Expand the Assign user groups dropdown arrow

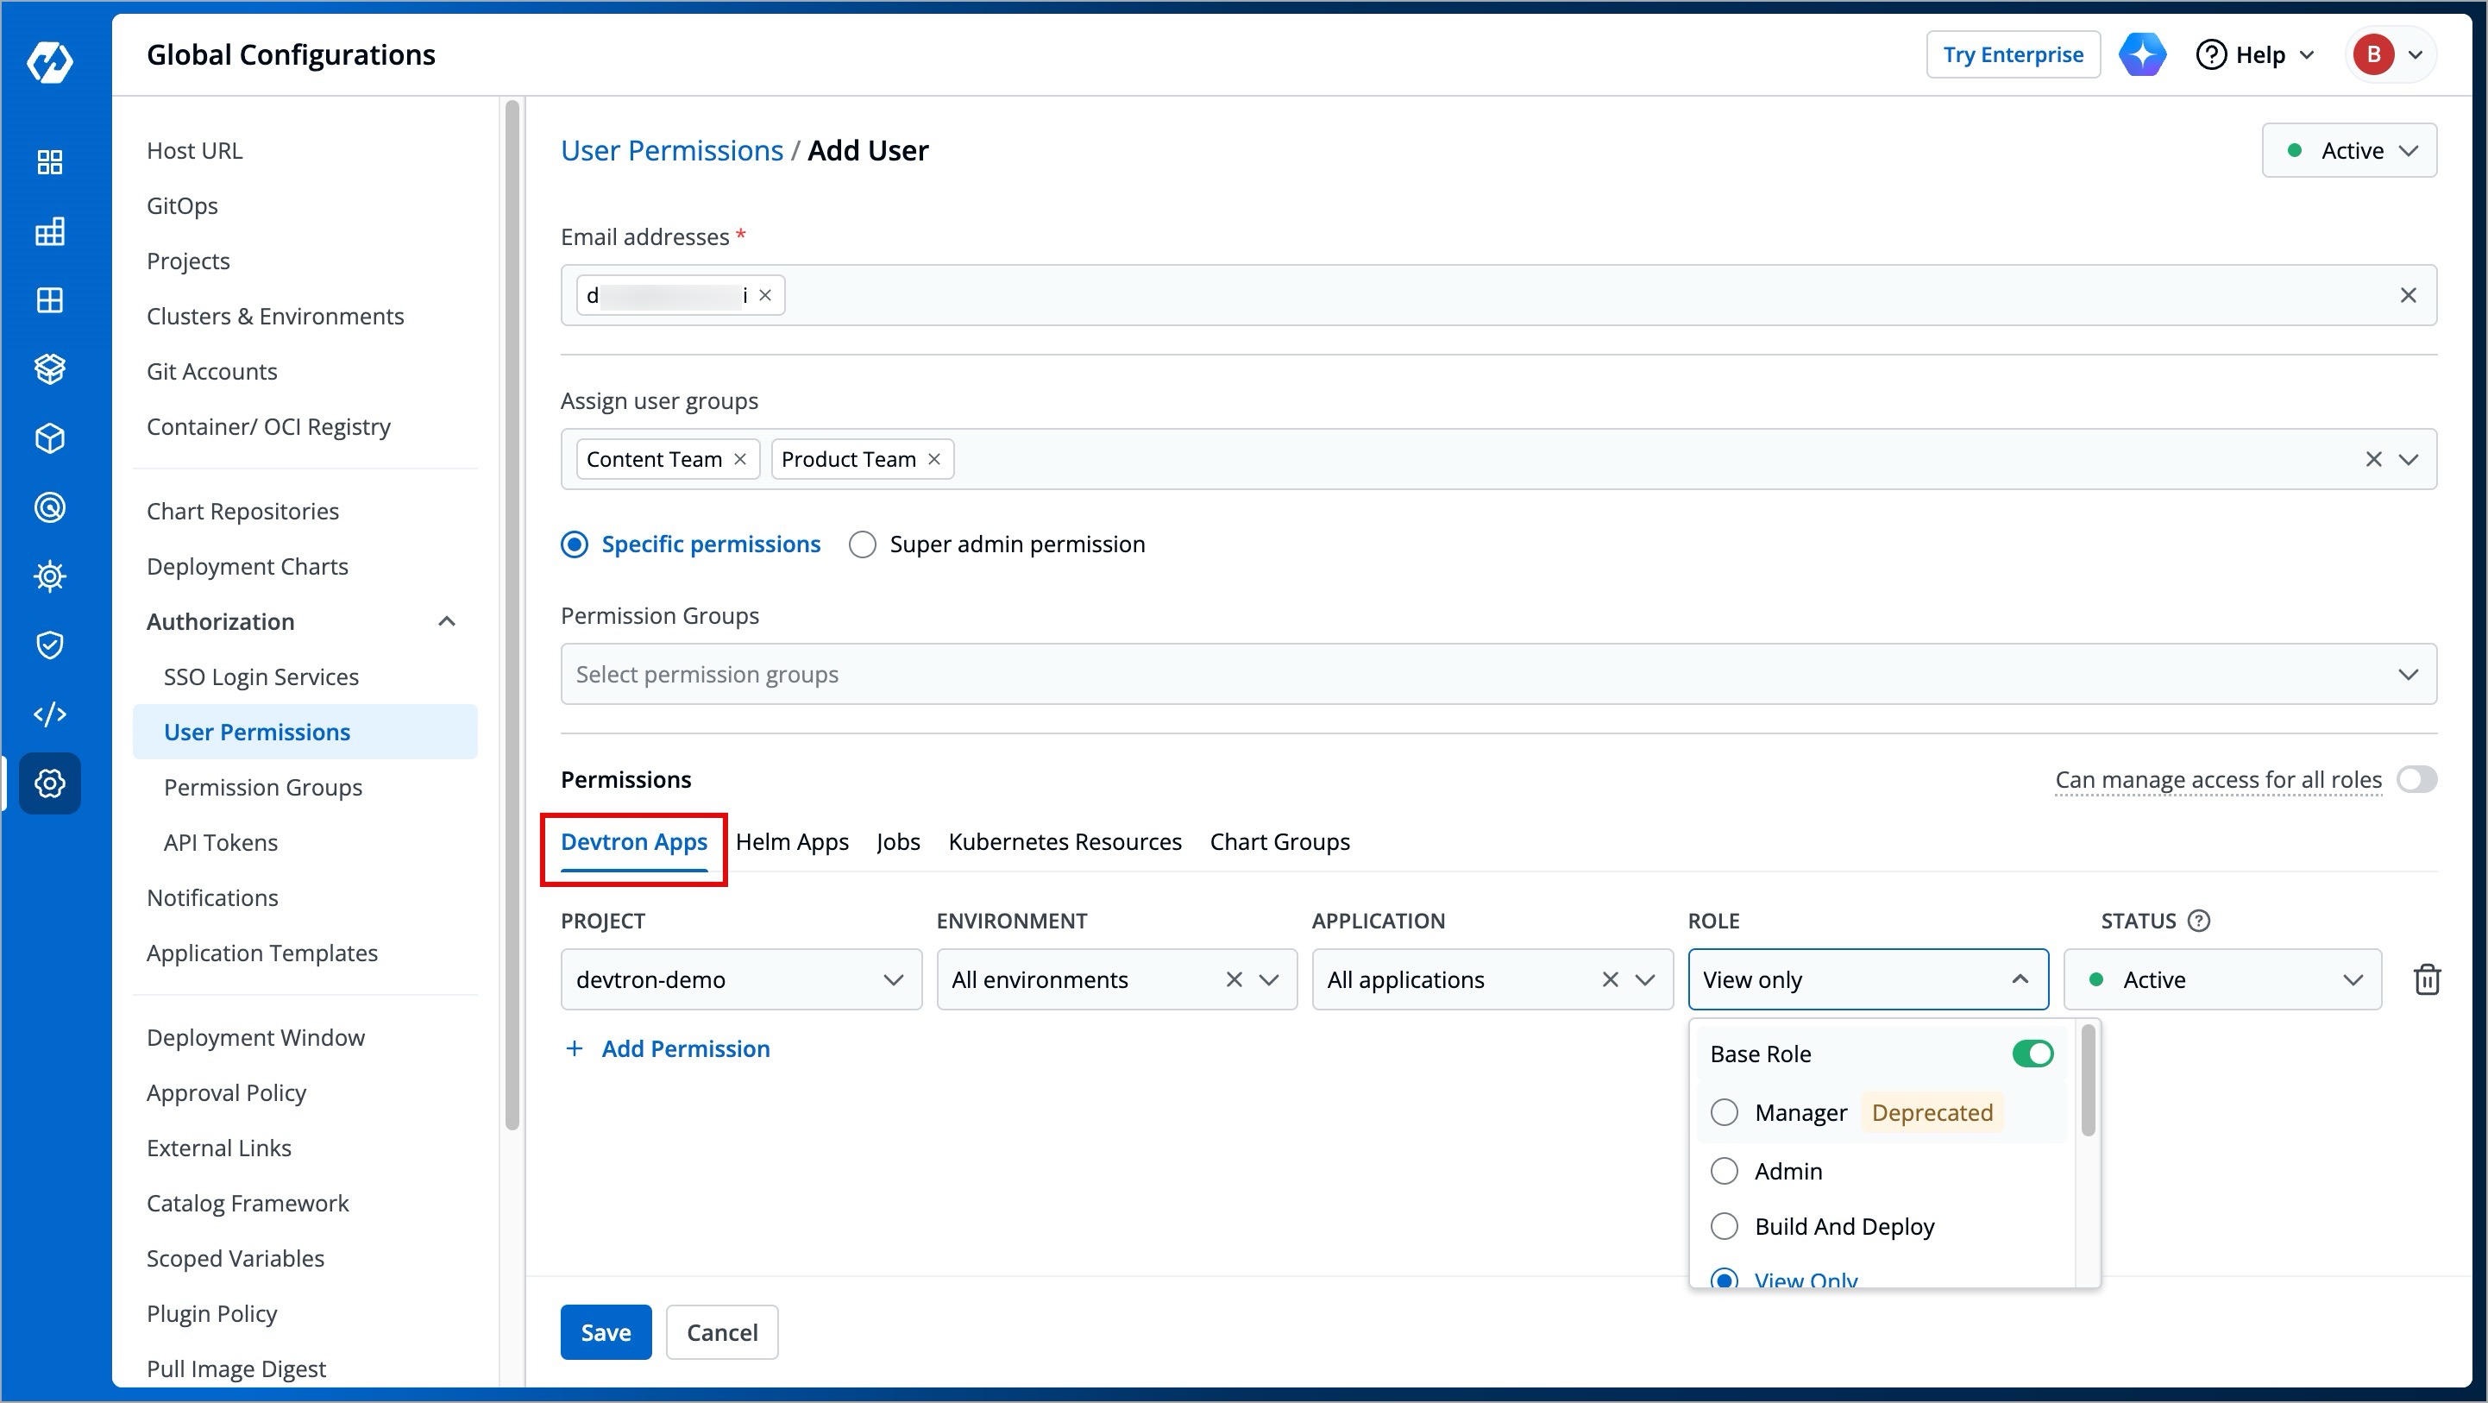[2409, 459]
